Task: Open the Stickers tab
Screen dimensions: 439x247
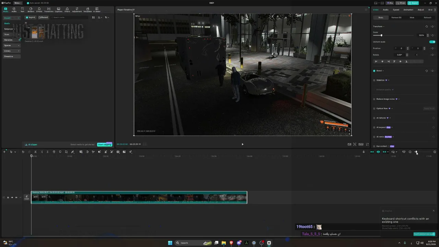Action: click(x=31, y=10)
